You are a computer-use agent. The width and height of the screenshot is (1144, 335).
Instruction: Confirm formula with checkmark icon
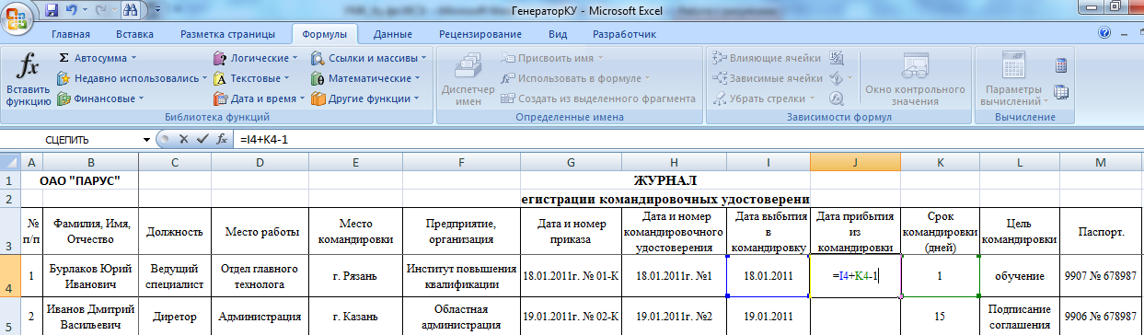coord(202,140)
